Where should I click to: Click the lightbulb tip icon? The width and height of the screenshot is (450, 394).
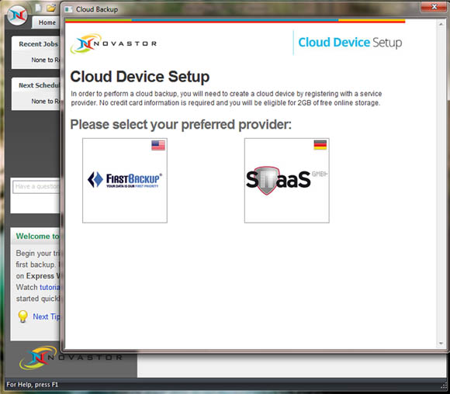point(22,316)
